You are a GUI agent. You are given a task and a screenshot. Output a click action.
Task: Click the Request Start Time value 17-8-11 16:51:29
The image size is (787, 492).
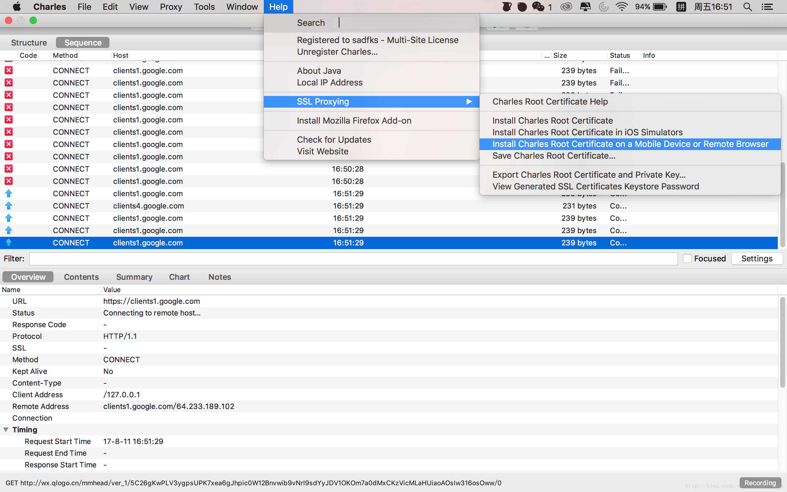coord(133,442)
